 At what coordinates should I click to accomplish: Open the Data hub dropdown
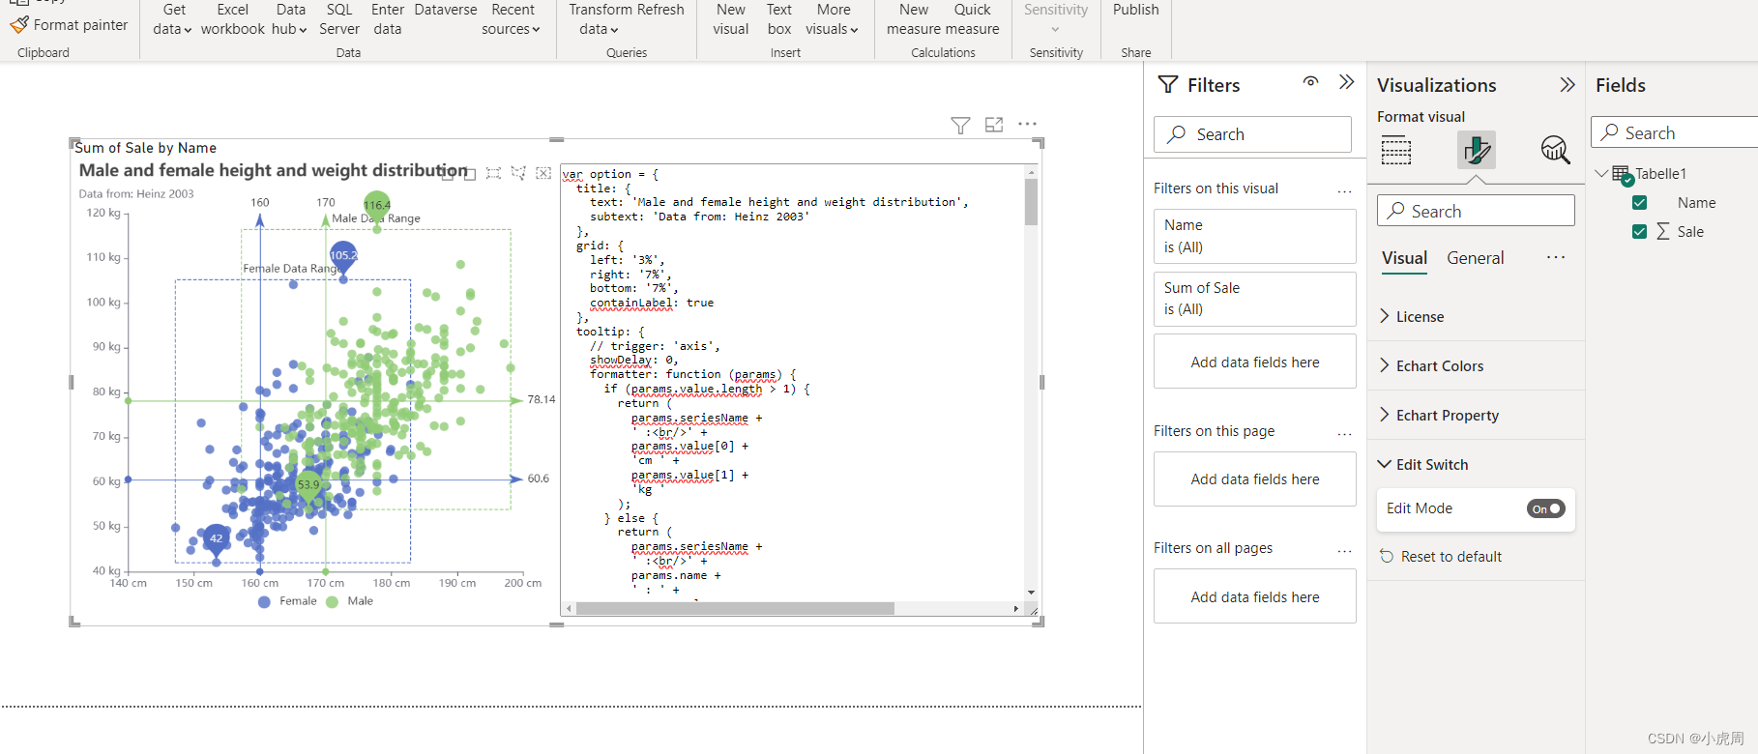point(289,19)
